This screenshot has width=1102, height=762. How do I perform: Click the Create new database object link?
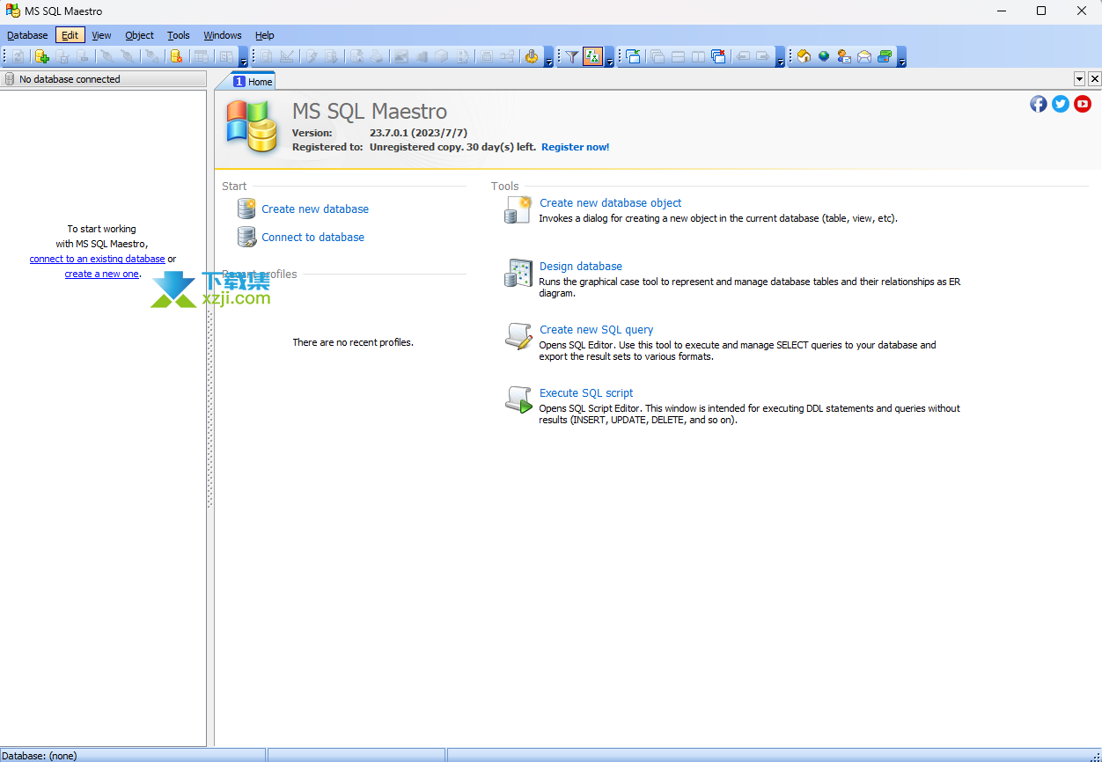click(x=610, y=202)
